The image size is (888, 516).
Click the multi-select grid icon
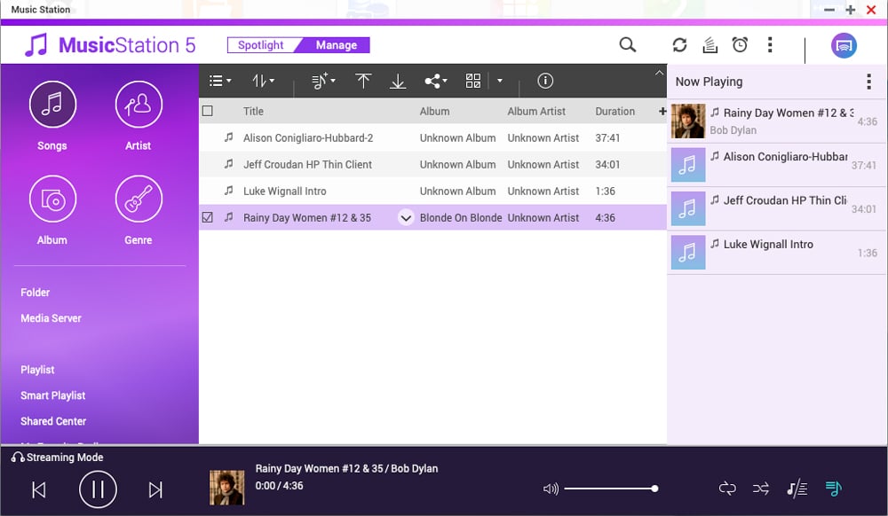click(473, 81)
